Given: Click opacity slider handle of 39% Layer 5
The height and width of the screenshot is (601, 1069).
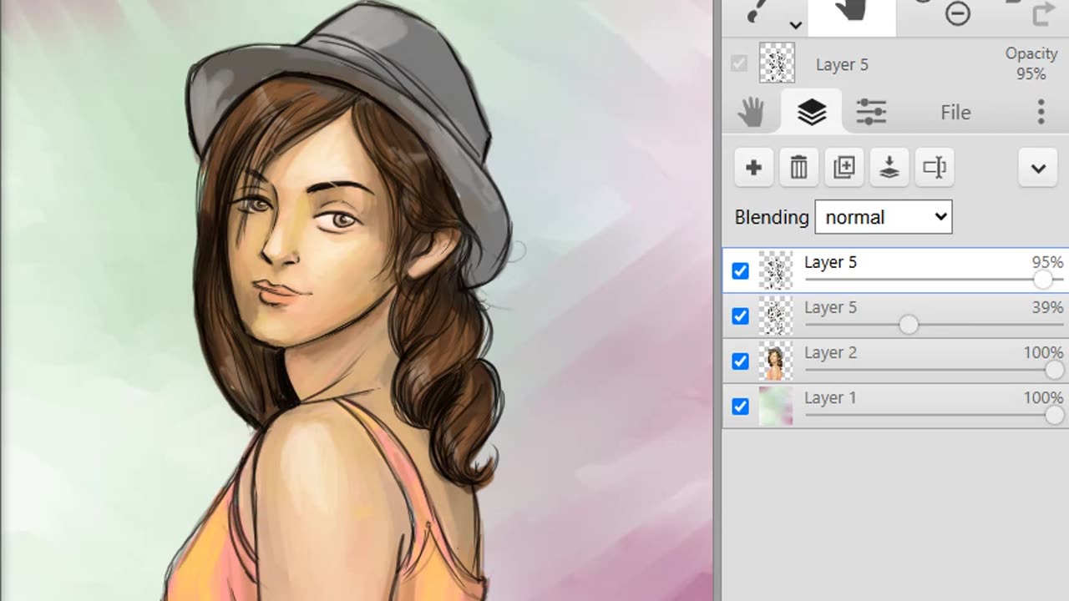Looking at the screenshot, I should tap(909, 325).
